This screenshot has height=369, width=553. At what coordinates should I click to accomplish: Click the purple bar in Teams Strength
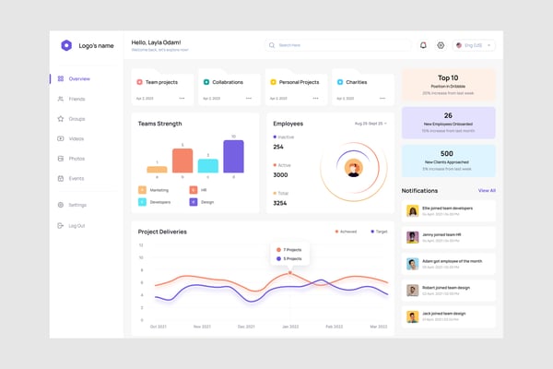click(233, 157)
